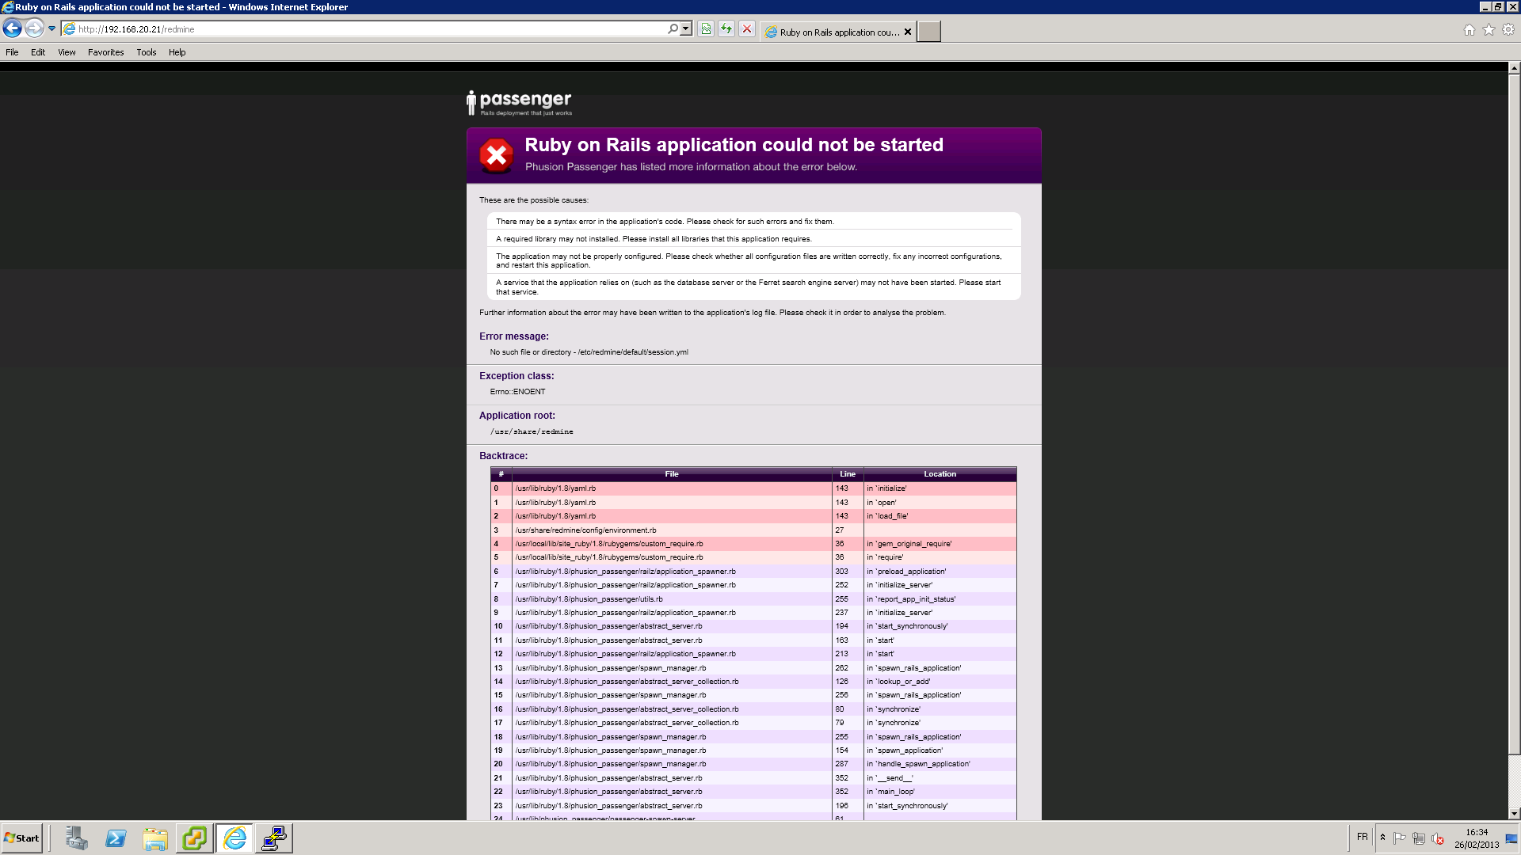Click the 'Line' column header in backtrace
Viewport: 1521px width, 855px height.
pyautogui.click(x=848, y=474)
